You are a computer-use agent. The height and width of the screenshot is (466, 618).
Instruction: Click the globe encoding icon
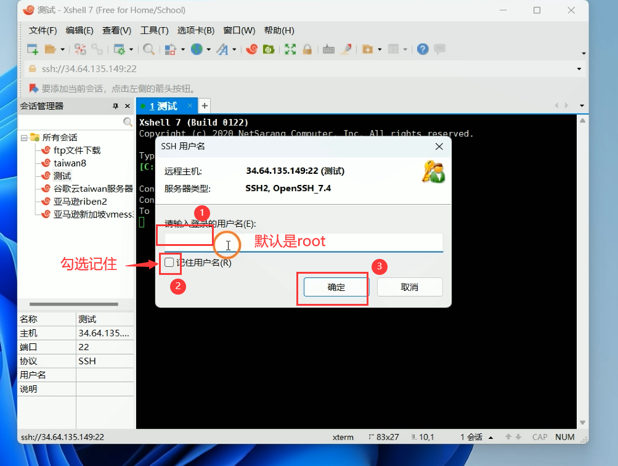(x=197, y=49)
